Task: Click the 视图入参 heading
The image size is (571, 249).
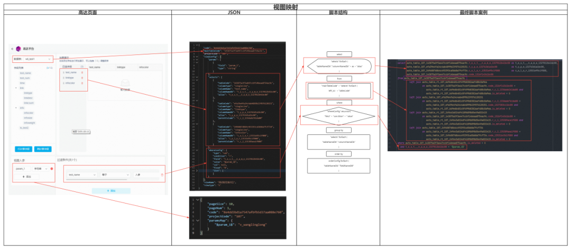Action: tap(19, 160)
